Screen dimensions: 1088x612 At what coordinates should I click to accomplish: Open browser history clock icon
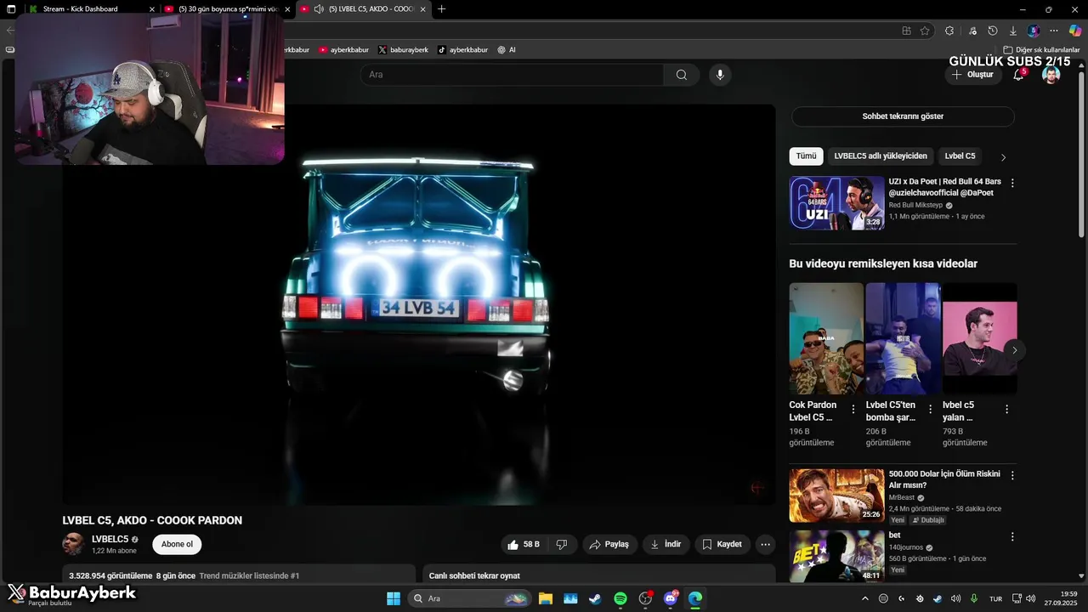pyautogui.click(x=993, y=31)
